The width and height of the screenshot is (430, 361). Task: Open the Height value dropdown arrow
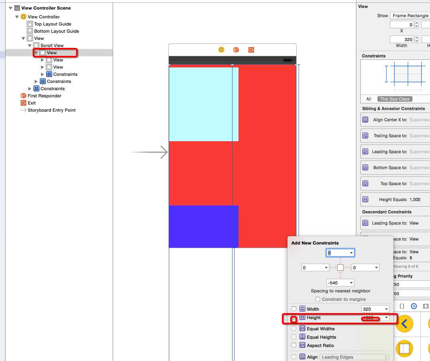(x=386, y=318)
